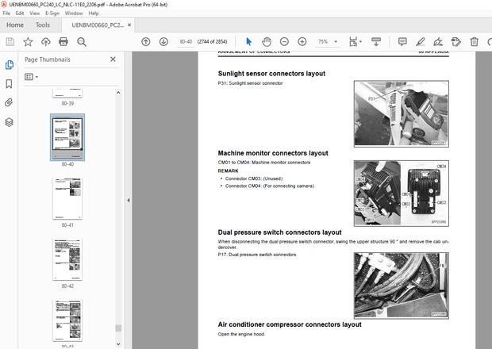The image size is (492, 349).
Task: Open the Help menu
Action: click(94, 13)
